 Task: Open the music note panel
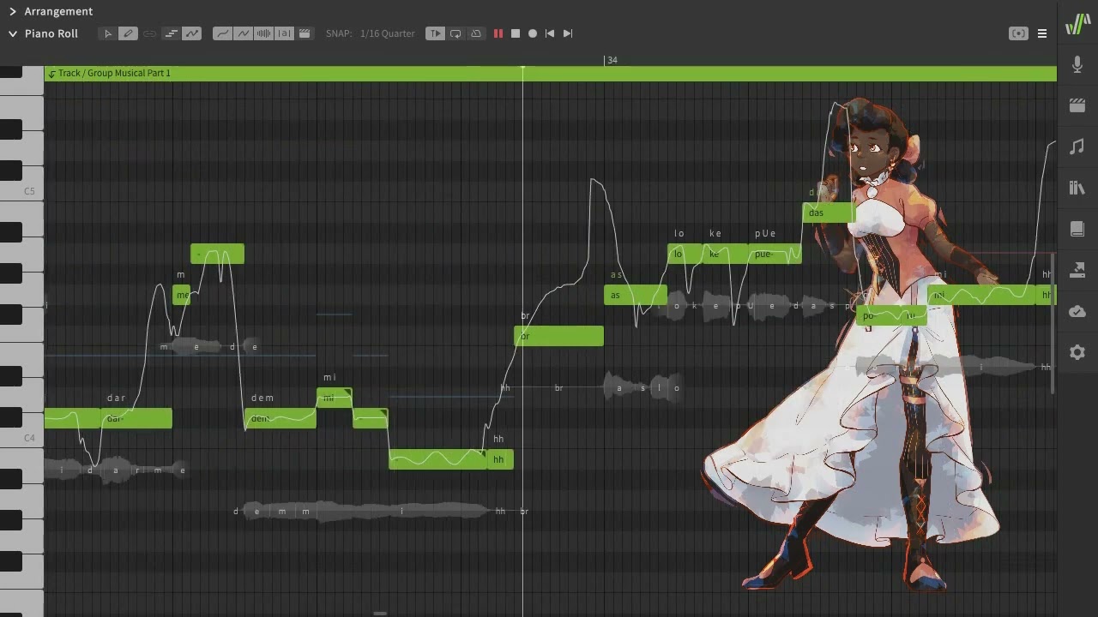1077,147
